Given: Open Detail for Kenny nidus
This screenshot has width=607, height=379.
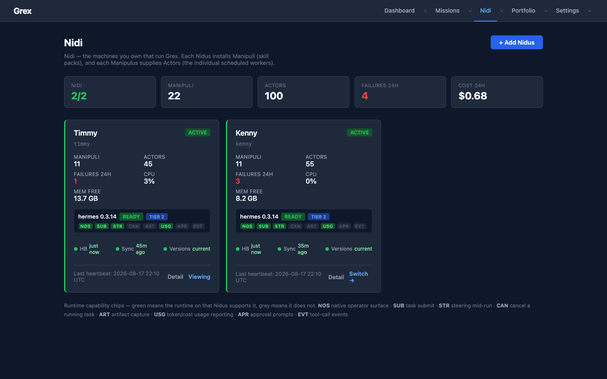Looking at the screenshot, I should pos(336,277).
